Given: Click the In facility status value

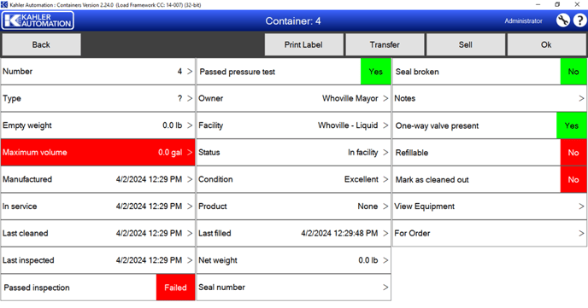Looking at the screenshot, I should [362, 153].
